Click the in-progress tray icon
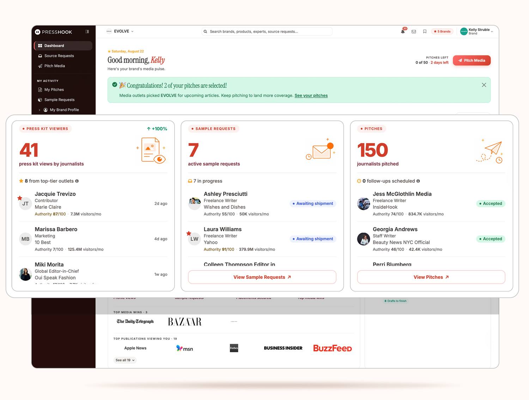Viewport: 529px width, 400px height. [190, 181]
